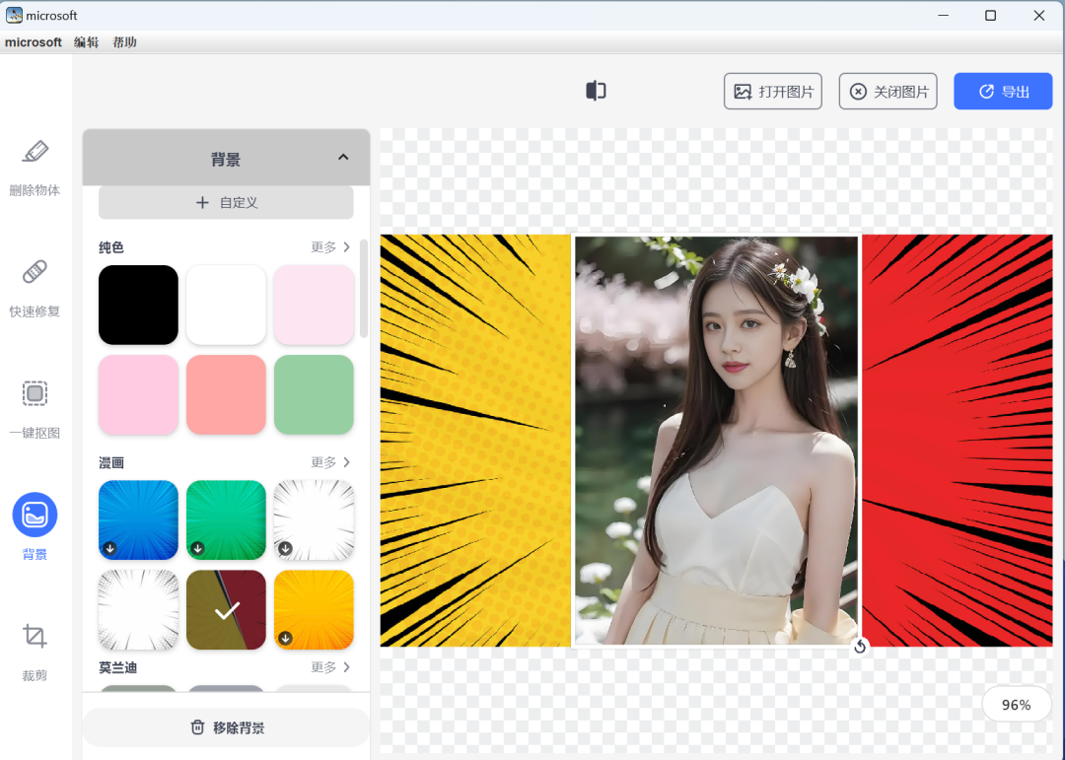The height and width of the screenshot is (760, 1065).
Task: Open the 编辑 menu
Action: coord(86,41)
